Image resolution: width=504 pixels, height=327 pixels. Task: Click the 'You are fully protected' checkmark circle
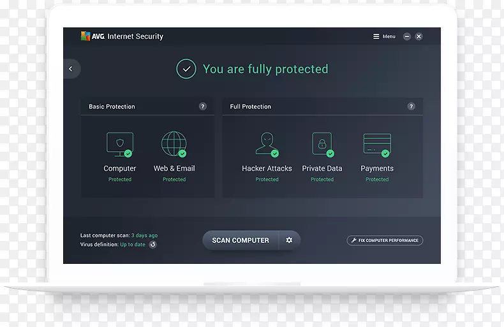[x=186, y=69]
